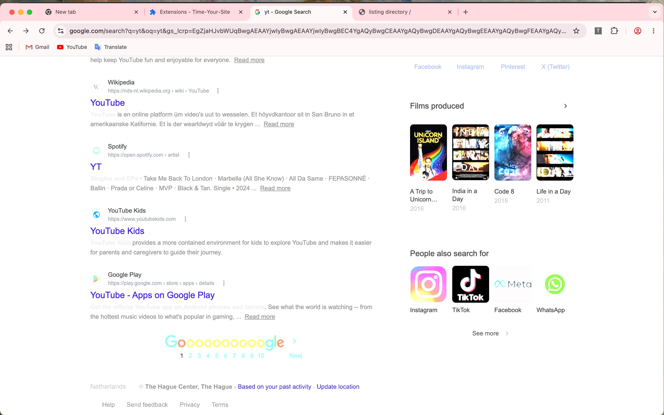Screen dimensions: 664x415
Task: Open the Chrome profile menu
Action: pyautogui.click(x=638, y=31)
